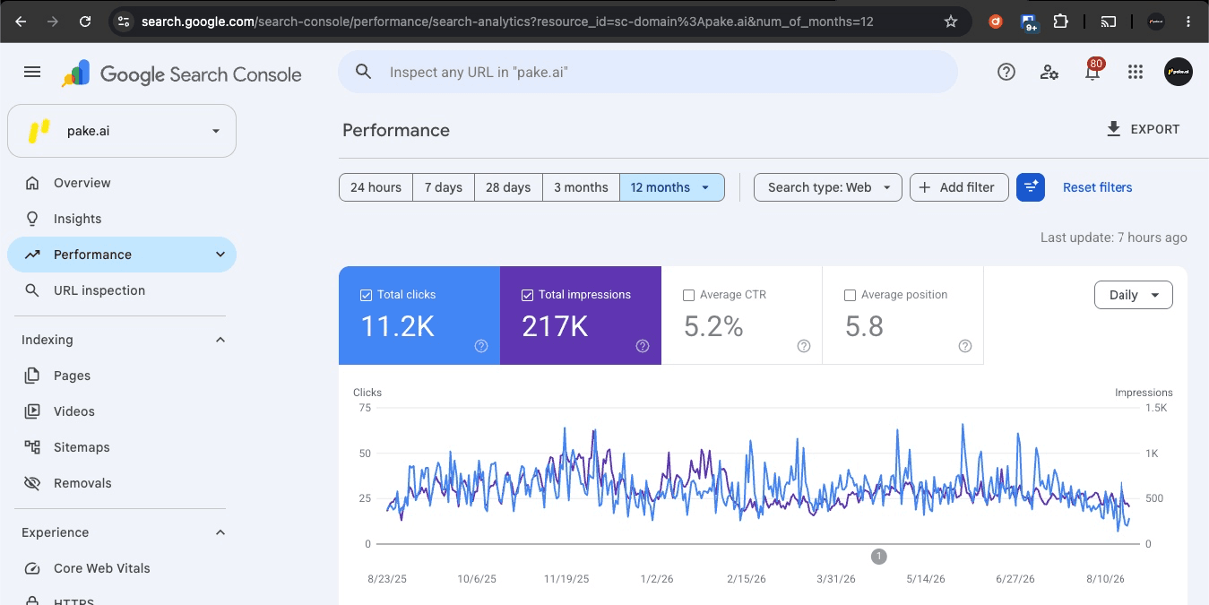Image resolution: width=1209 pixels, height=605 pixels.
Task: Click Total impressions help icon
Action: coord(643,346)
